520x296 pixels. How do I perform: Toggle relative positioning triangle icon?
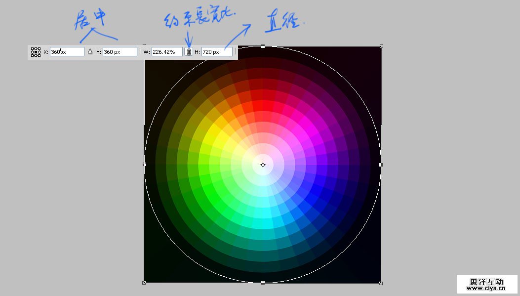(x=90, y=51)
